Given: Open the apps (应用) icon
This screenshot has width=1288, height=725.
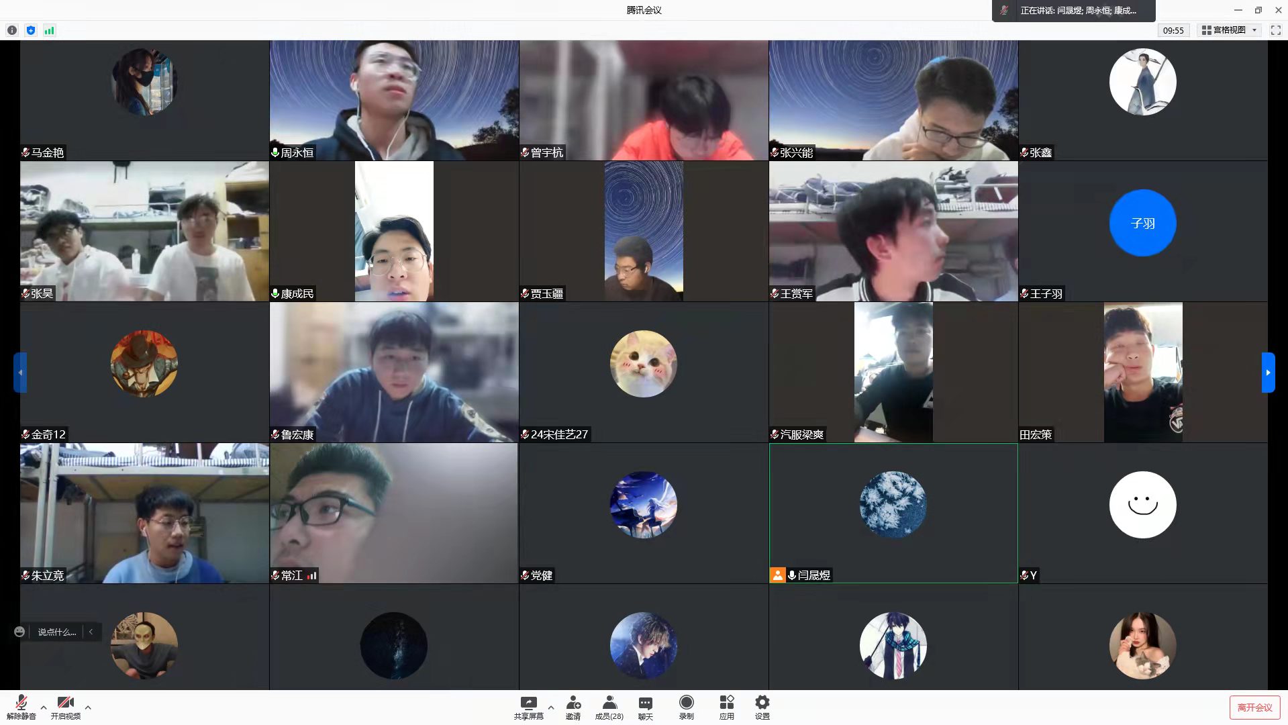Looking at the screenshot, I should tap(726, 707).
